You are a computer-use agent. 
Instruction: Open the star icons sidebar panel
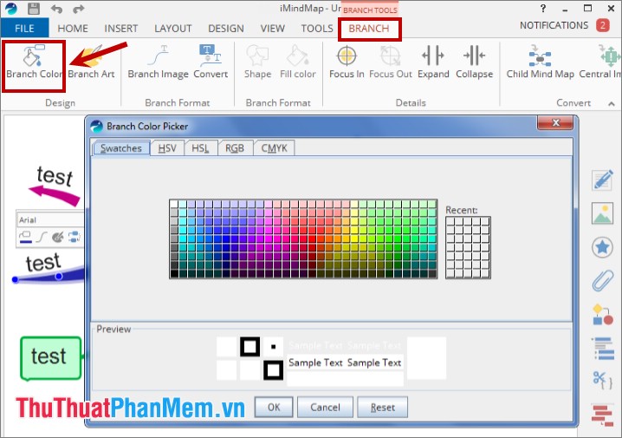(602, 247)
